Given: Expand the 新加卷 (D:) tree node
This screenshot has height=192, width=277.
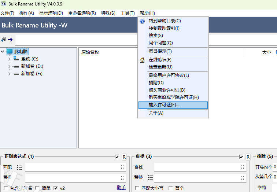Looking at the screenshot, I should (x=9, y=66).
